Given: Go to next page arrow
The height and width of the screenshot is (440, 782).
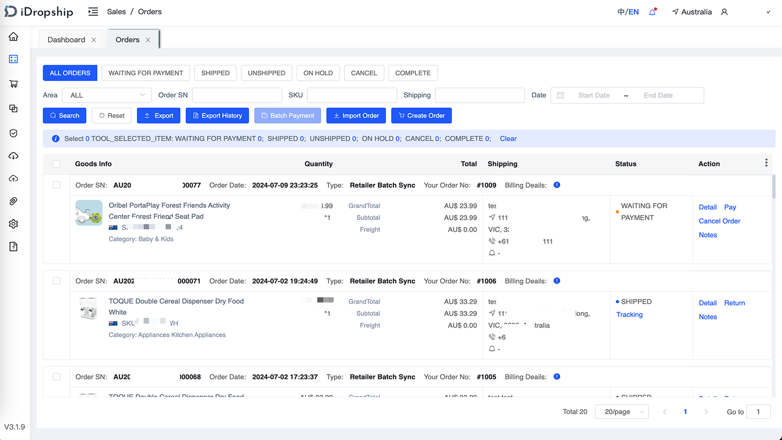Looking at the screenshot, I should tap(706, 412).
